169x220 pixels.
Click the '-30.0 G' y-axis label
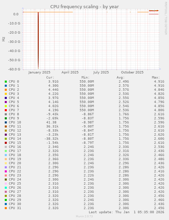[14, 42]
